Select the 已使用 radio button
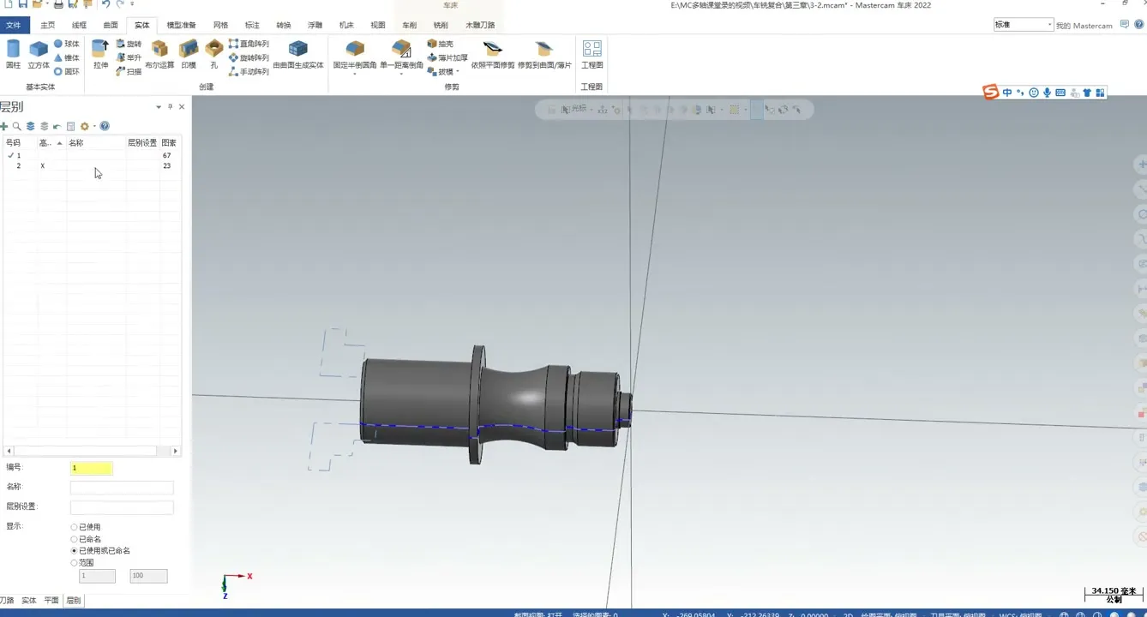 click(75, 527)
